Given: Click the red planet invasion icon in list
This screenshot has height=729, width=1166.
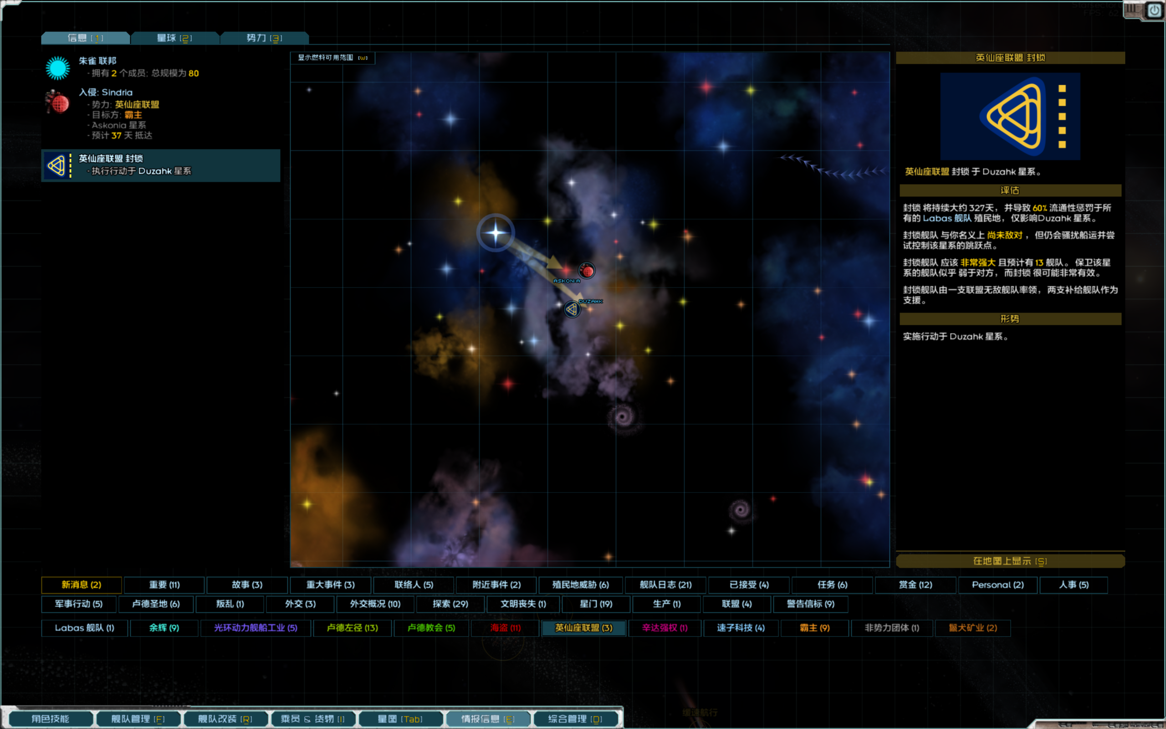Looking at the screenshot, I should (x=58, y=102).
